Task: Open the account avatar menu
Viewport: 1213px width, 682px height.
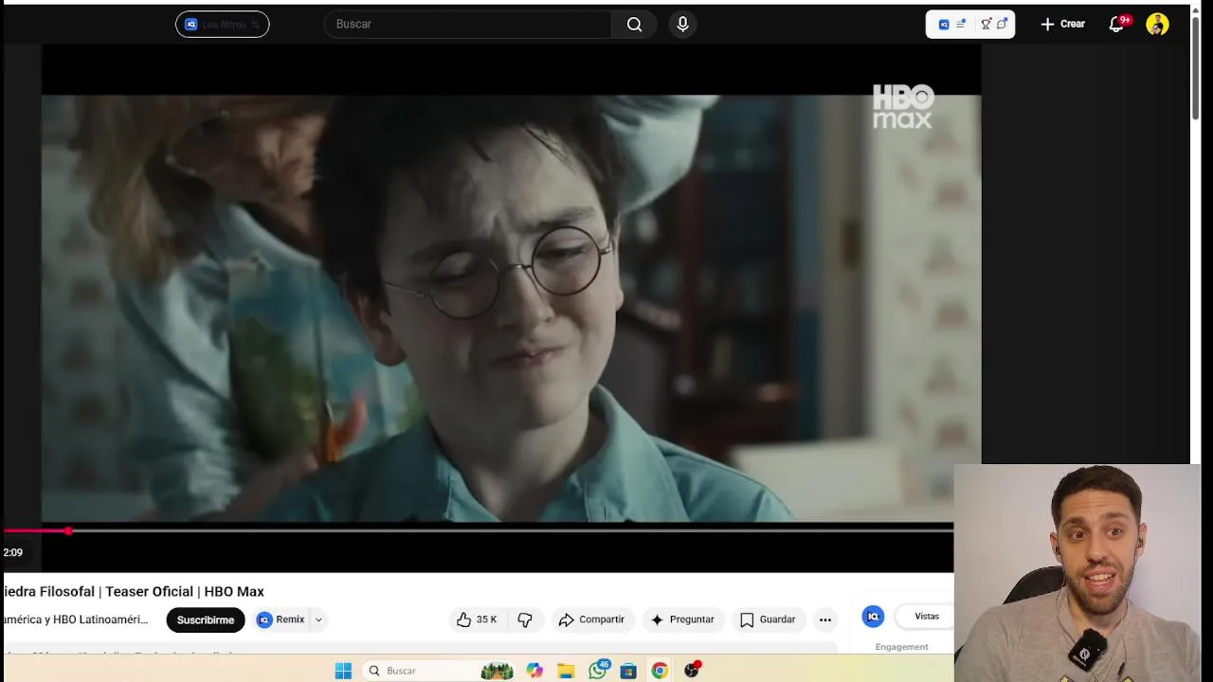Action: click(x=1157, y=25)
